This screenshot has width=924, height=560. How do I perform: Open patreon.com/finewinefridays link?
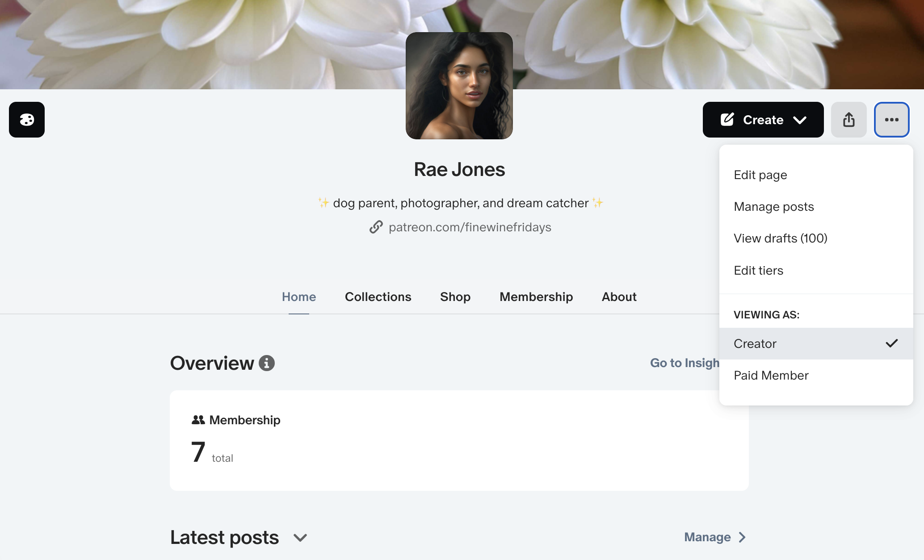470,227
